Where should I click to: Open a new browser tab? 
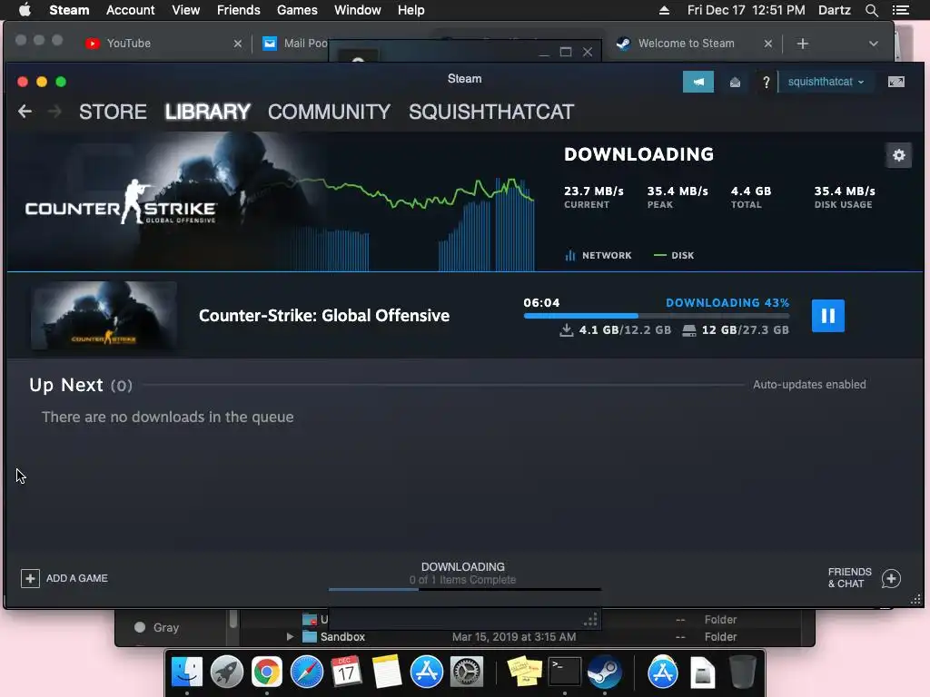tap(803, 44)
